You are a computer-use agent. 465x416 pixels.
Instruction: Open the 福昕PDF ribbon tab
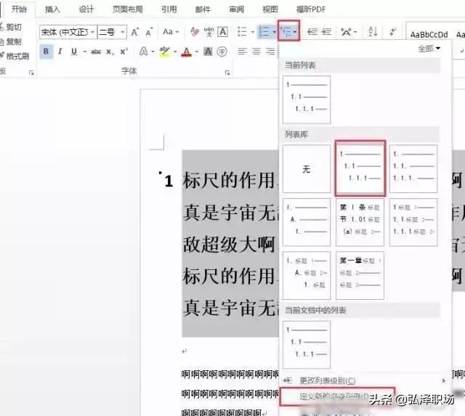(x=311, y=9)
